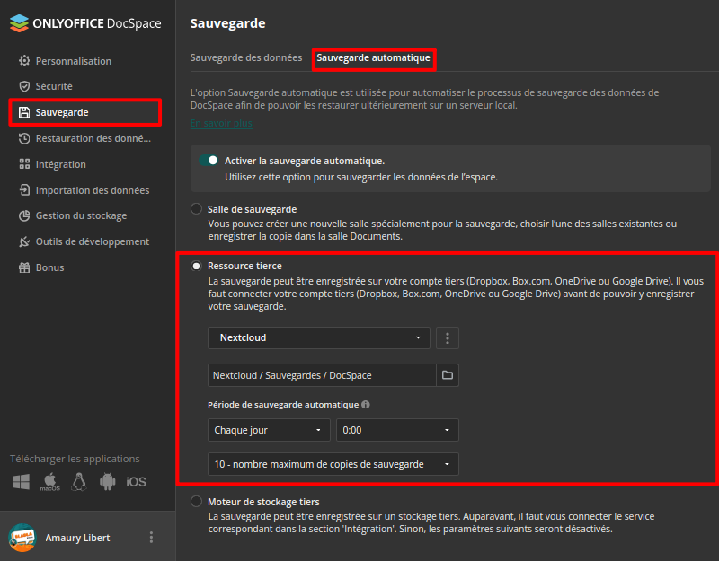Open the folder picker next to Nextcloud path
Viewport: 719px width, 561px height.
pyautogui.click(x=447, y=375)
